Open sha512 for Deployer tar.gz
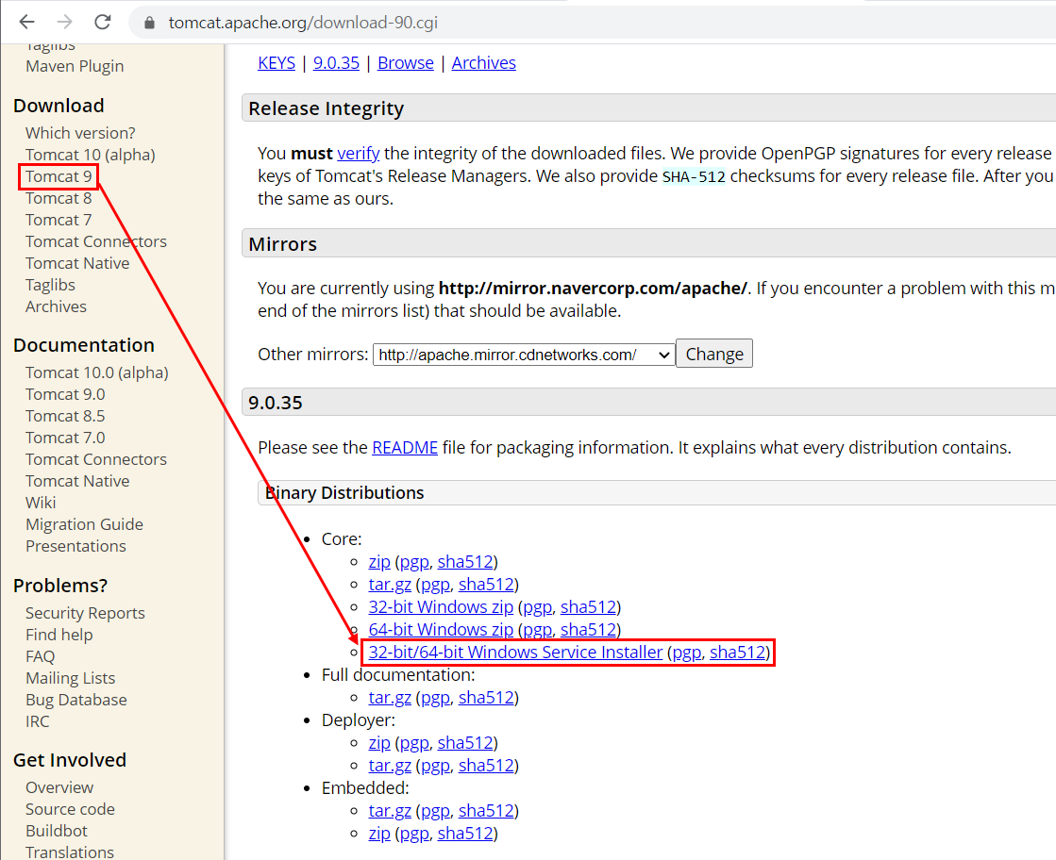Image resolution: width=1056 pixels, height=860 pixels. [486, 766]
